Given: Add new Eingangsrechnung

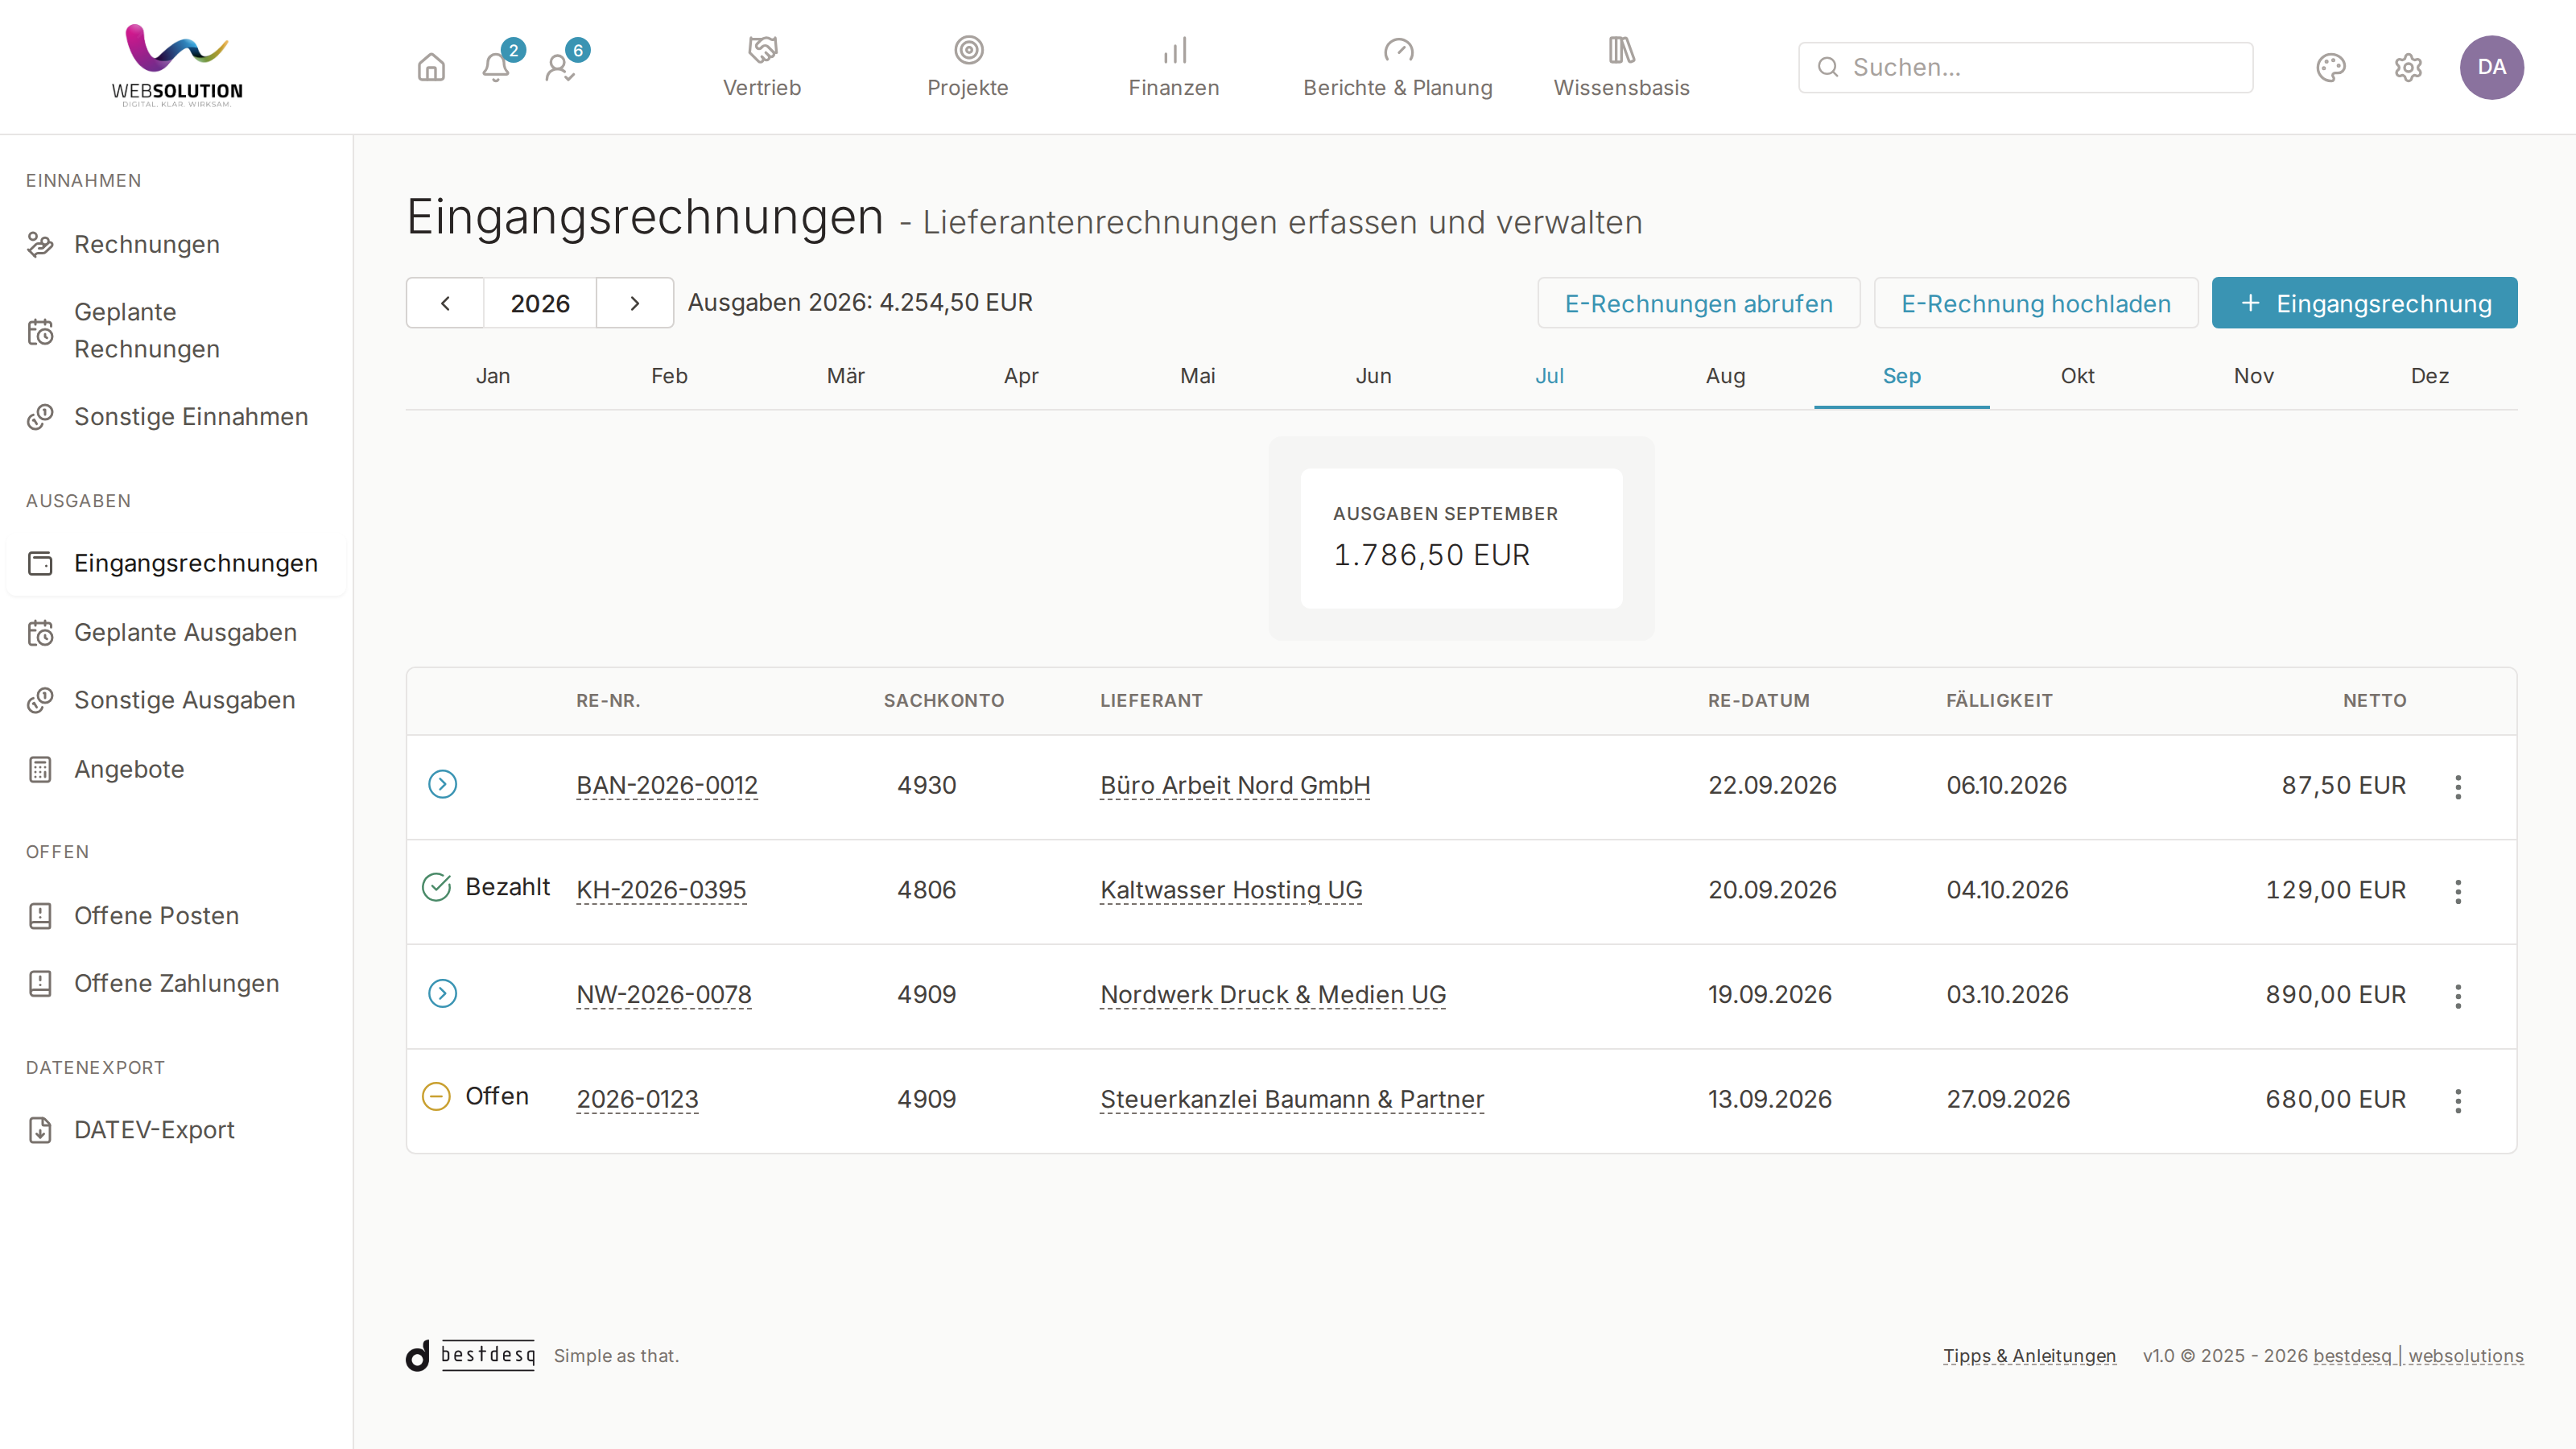Looking at the screenshot, I should [x=2364, y=303].
